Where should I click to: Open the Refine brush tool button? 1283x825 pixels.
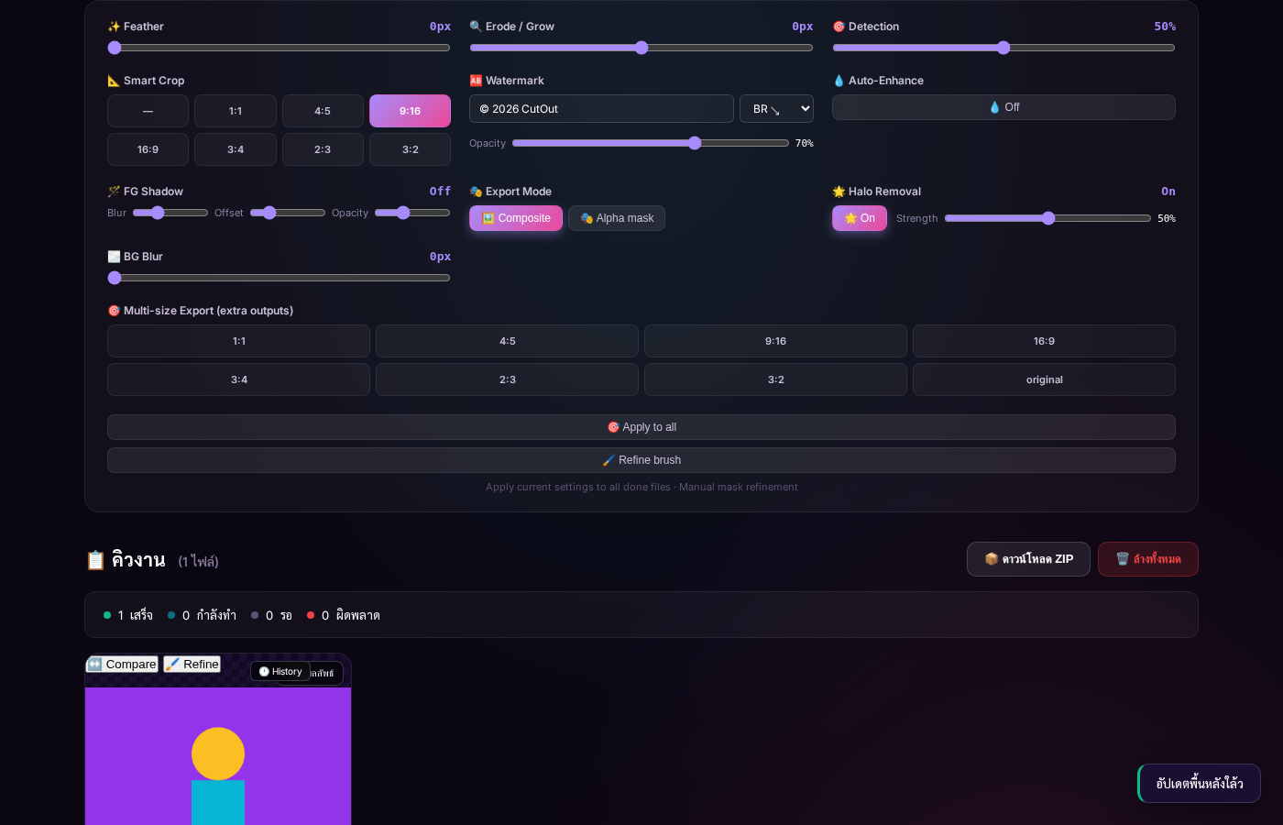point(641,460)
